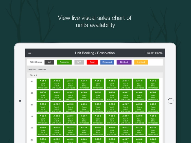The width and height of the screenshot is (191, 143).
Task: Show only Available units
Action: coord(64,62)
